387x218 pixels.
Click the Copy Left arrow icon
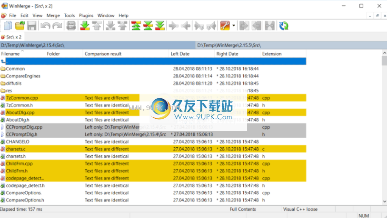click(x=186, y=26)
